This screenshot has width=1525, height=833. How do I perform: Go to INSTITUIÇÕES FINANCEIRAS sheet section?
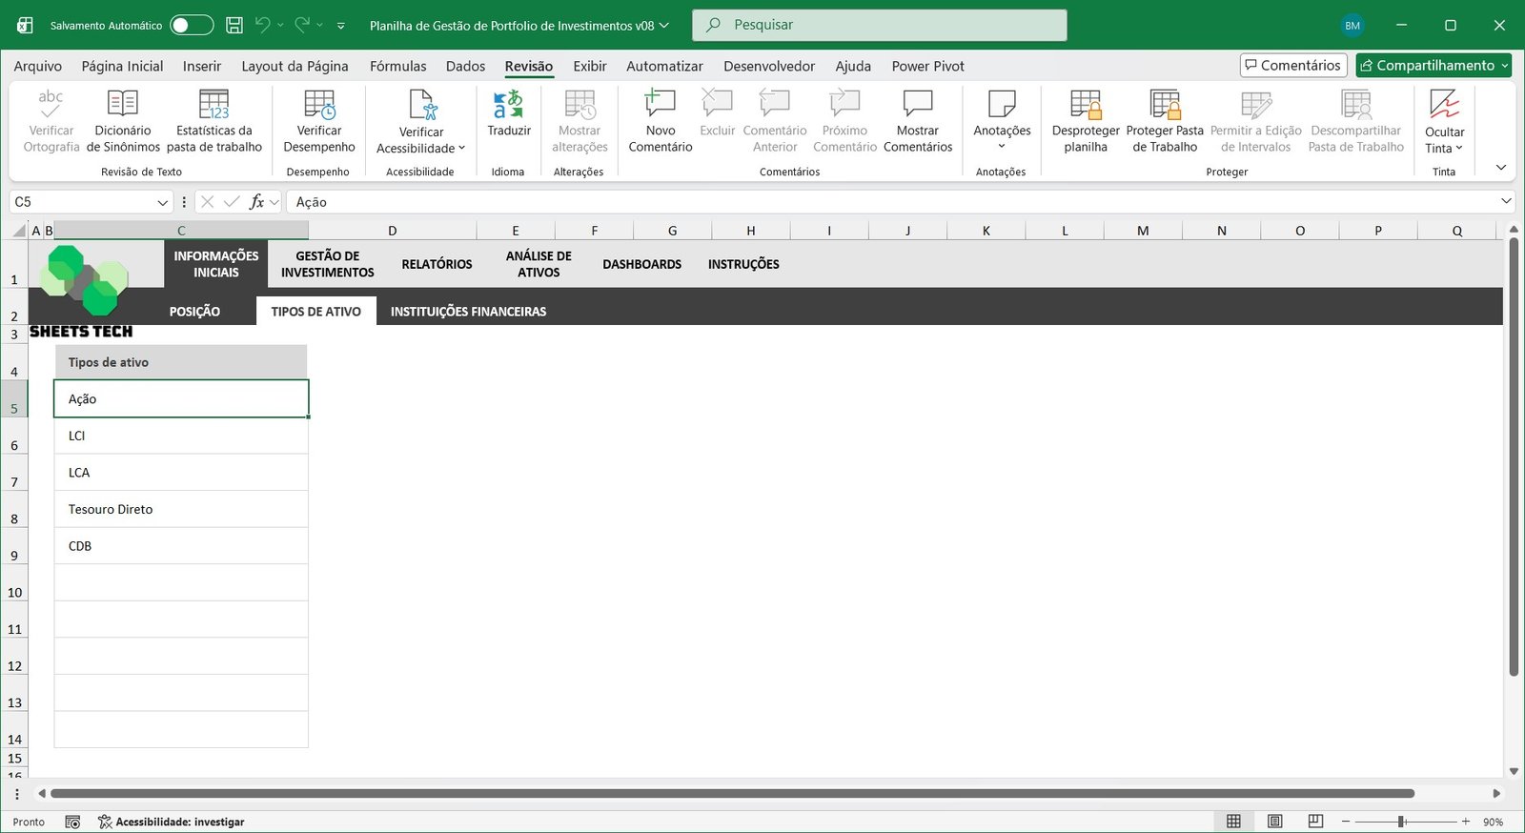pyautogui.click(x=468, y=312)
